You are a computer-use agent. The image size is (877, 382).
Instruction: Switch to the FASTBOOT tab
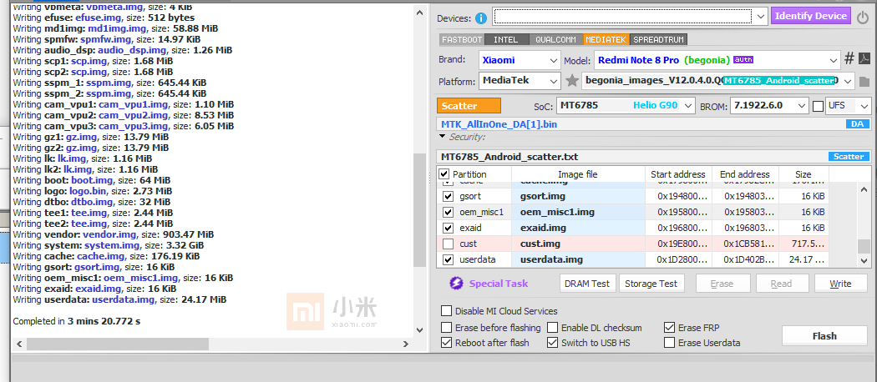tap(462, 40)
